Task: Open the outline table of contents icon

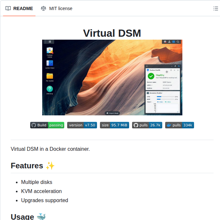Action: 216,8
